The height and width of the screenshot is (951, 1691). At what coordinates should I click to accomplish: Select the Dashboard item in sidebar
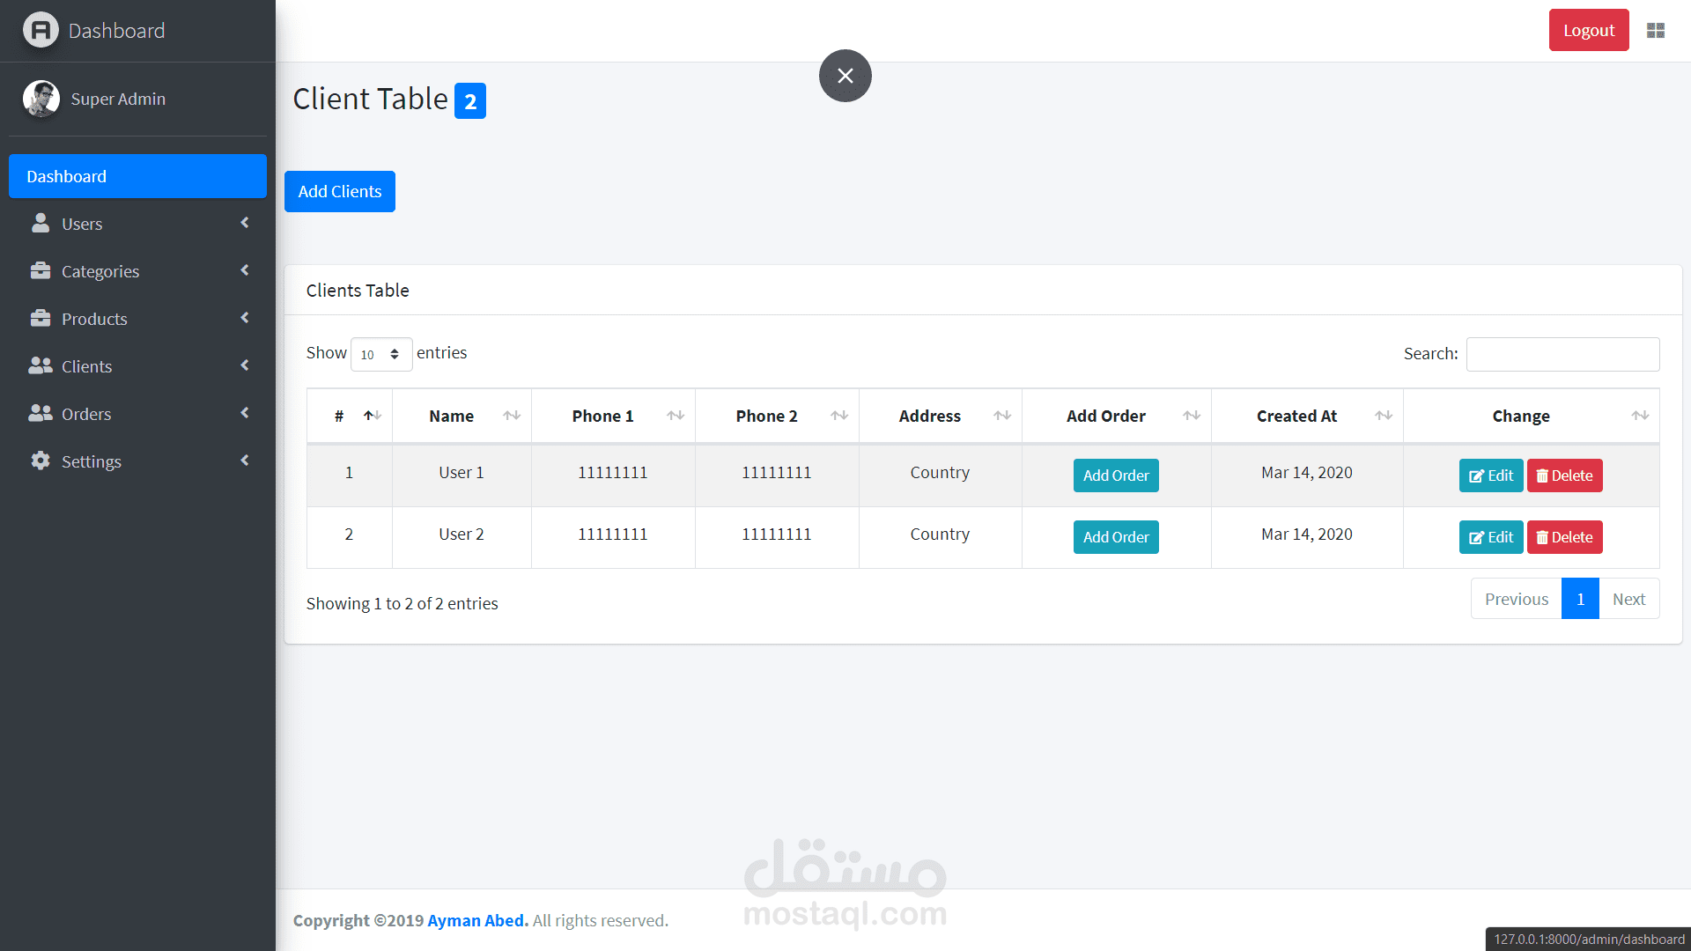coord(137,176)
